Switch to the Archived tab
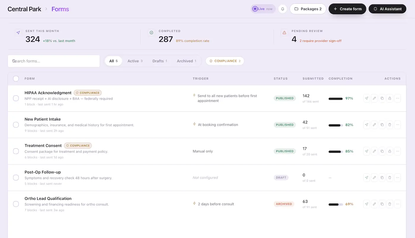The height and width of the screenshot is (238, 415). (x=187, y=61)
